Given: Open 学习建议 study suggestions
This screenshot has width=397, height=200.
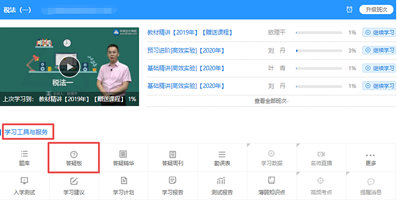Looking at the screenshot, I should tap(74, 185).
